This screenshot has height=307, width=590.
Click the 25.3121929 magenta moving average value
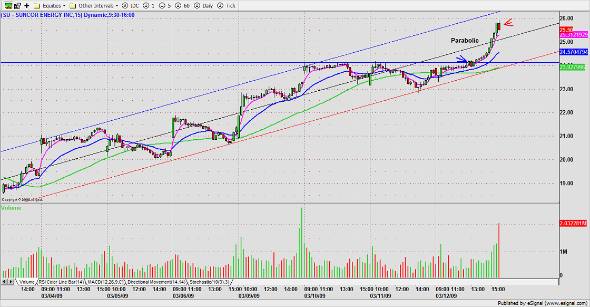(574, 35)
